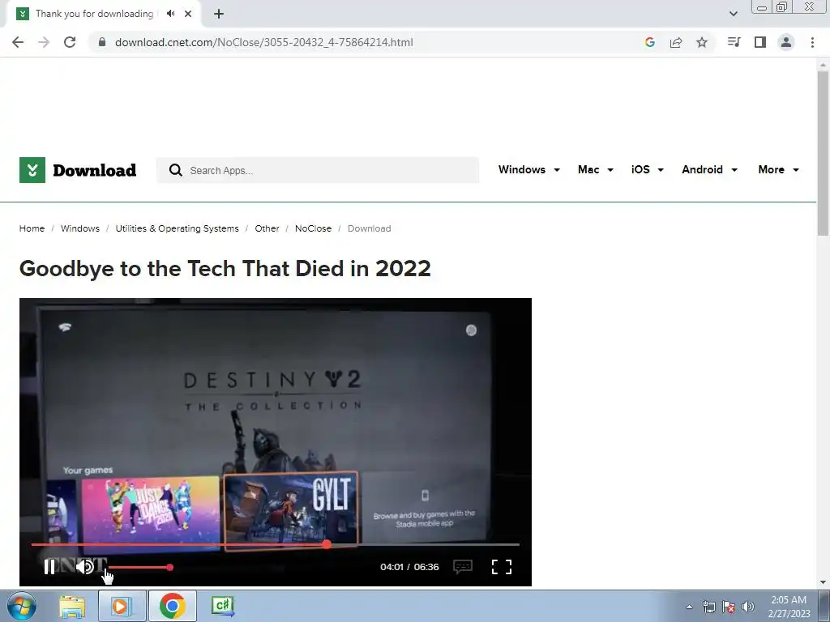Close the Thank you for downloading tab

[188, 14]
